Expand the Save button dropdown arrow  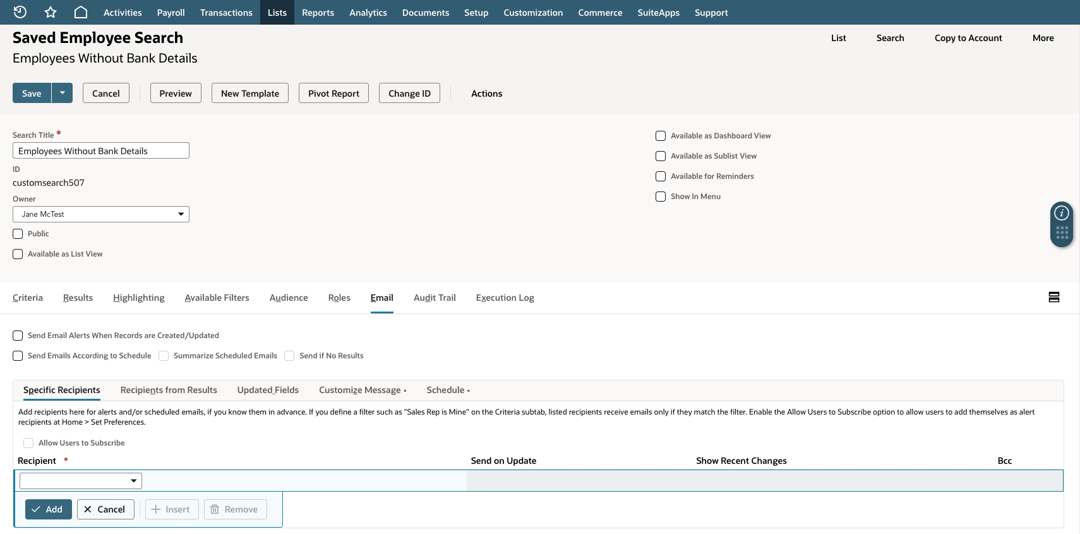point(63,93)
